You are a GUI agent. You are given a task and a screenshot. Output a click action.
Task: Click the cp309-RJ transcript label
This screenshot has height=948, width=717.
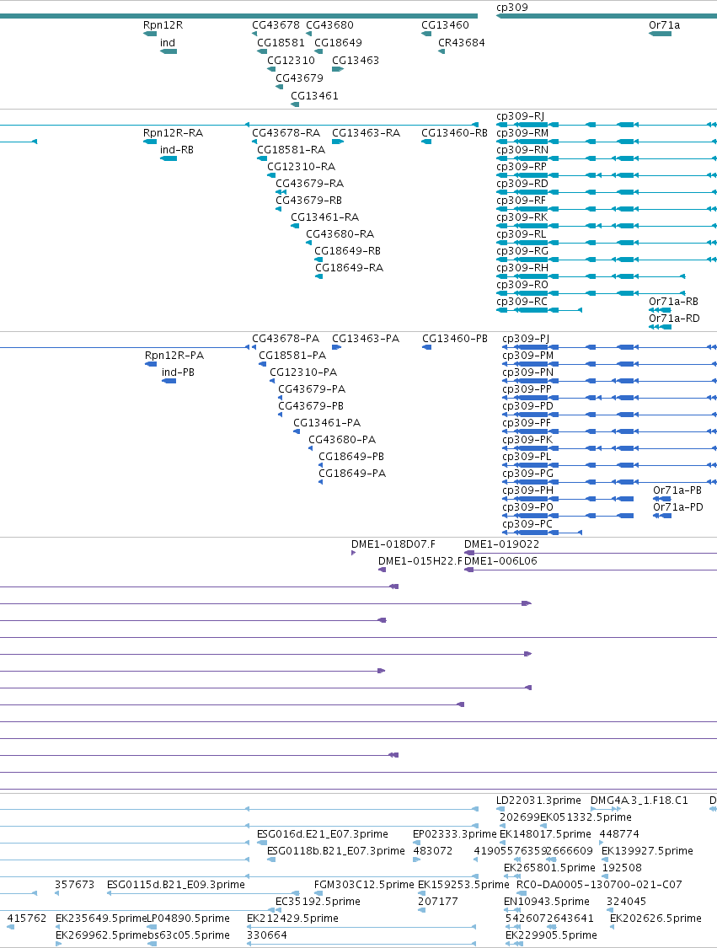520,115
